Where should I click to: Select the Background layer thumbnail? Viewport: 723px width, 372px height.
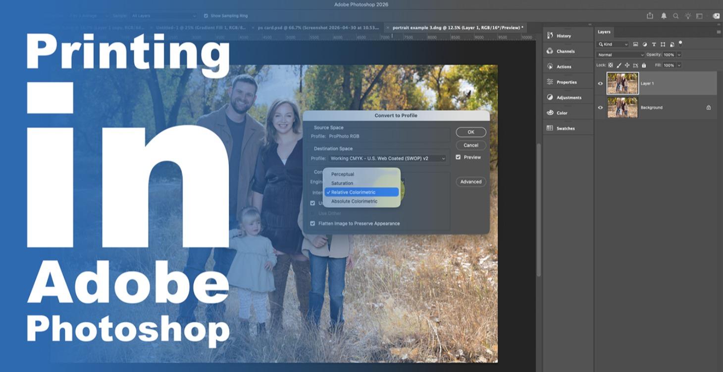click(622, 107)
